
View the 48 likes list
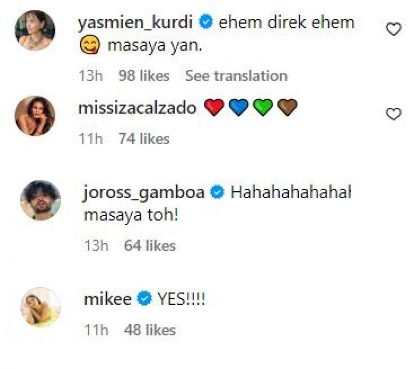pos(150,330)
